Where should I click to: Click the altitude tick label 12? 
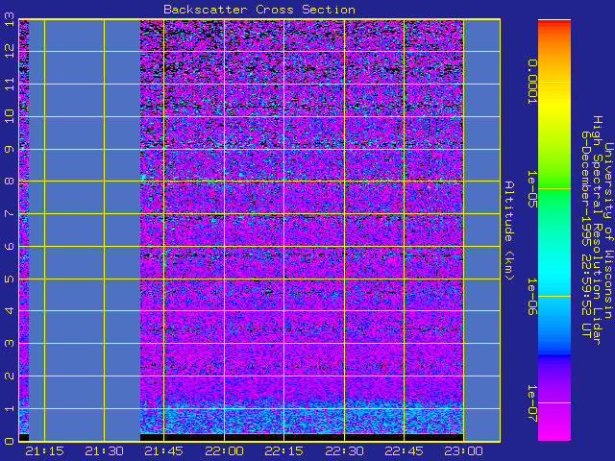(x=10, y=51)
